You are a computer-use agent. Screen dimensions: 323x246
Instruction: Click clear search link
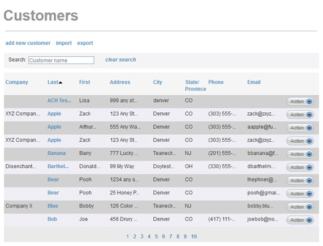coord(120,60)
